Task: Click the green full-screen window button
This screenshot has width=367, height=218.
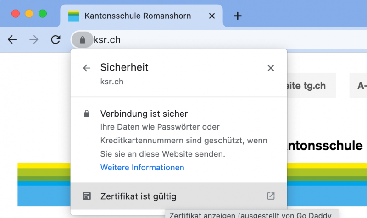Action: click(x=43, y=13)
